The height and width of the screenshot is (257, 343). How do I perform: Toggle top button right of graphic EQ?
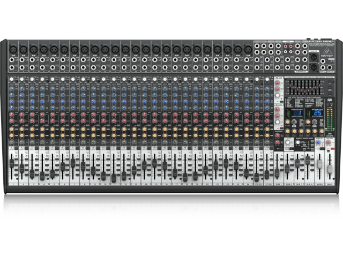(330, 82)
